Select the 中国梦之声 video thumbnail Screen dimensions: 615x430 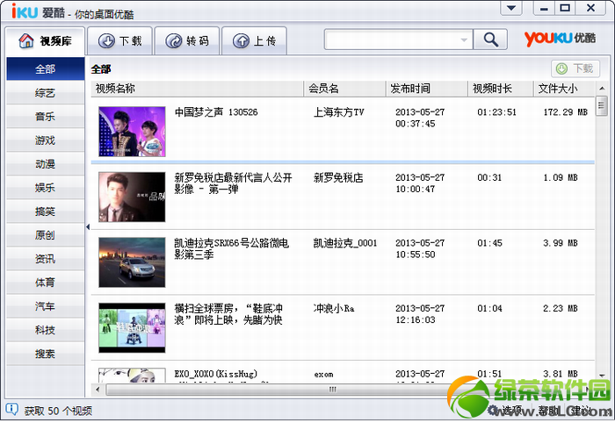(132, 132)
